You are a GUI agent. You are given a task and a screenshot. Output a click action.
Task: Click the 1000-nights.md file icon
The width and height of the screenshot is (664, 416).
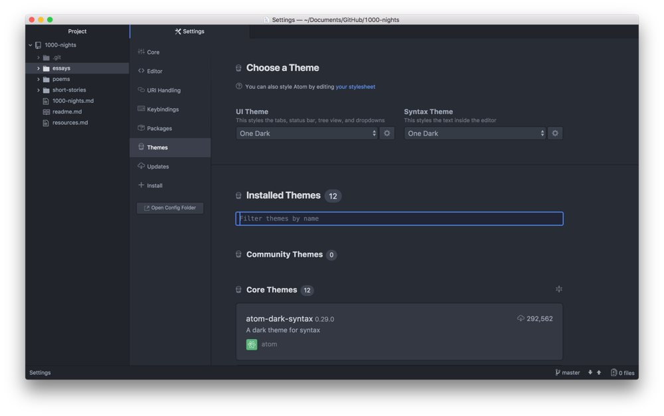(x=46, y=101)
